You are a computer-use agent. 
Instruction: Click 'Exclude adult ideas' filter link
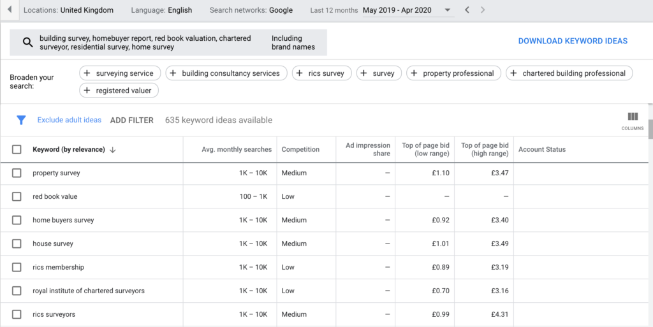coord(69,120)
